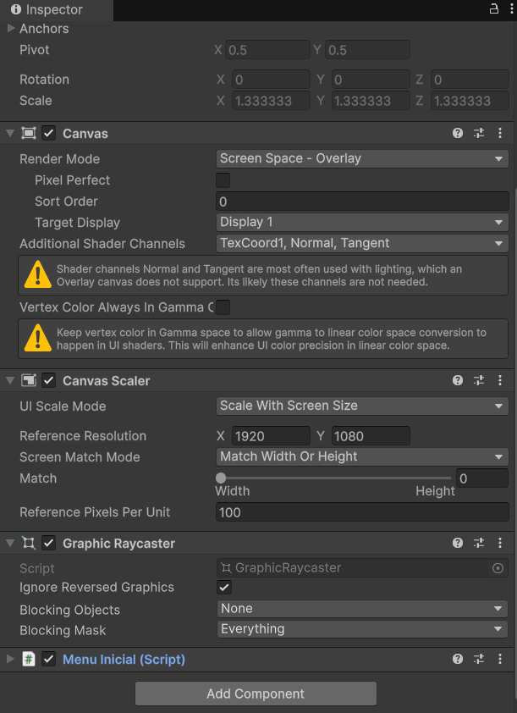Click the Menu Inicial (Script) title
This screenshot has height=713, width=517.
pyautogui.click(x=124, y=660)
